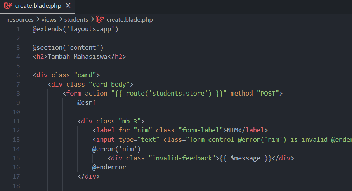Click the route('students.store') expression

[x=168, y=94]
